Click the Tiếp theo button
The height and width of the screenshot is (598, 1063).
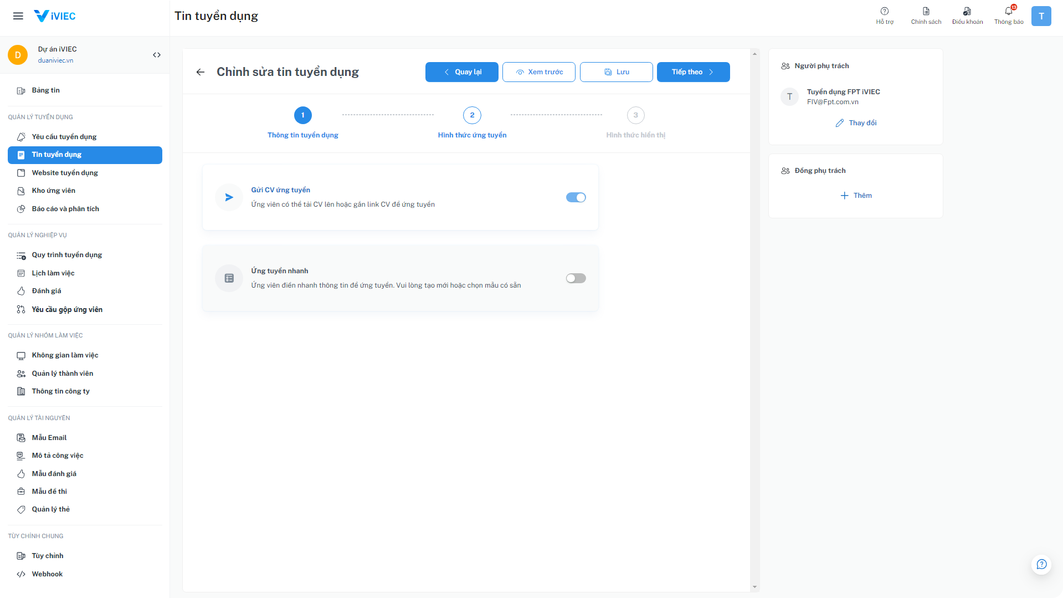pos(693,72)
